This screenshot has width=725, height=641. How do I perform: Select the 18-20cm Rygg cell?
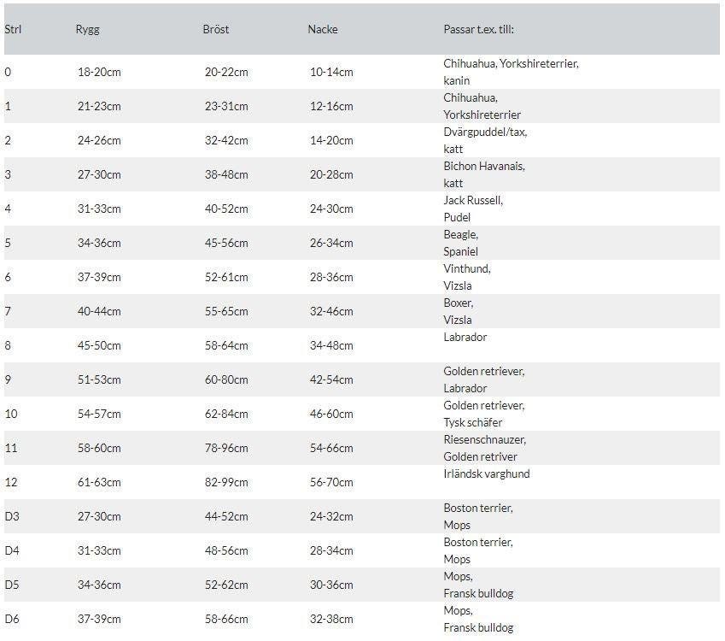point(99,72)
